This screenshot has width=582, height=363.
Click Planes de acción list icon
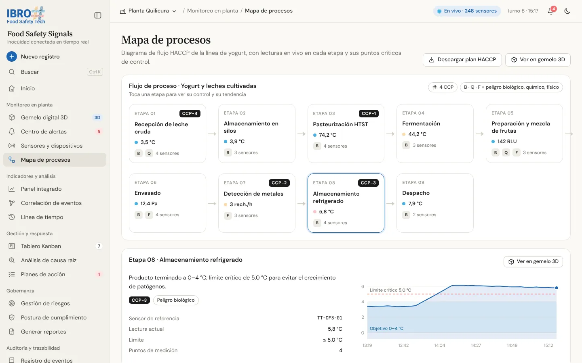click(12, 274)
